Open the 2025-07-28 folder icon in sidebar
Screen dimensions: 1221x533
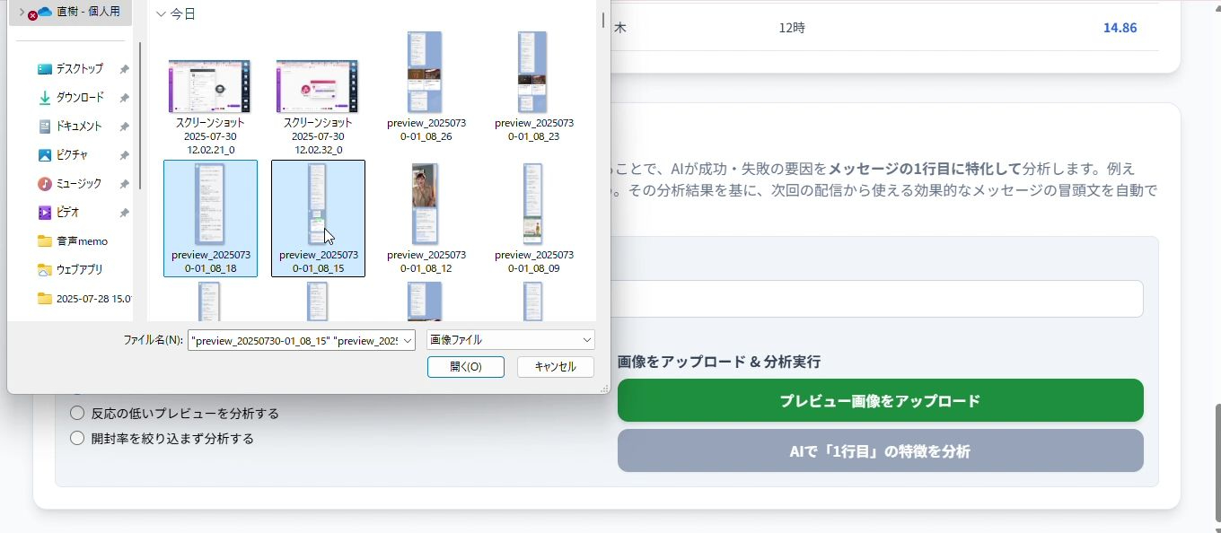coord(45,299)
